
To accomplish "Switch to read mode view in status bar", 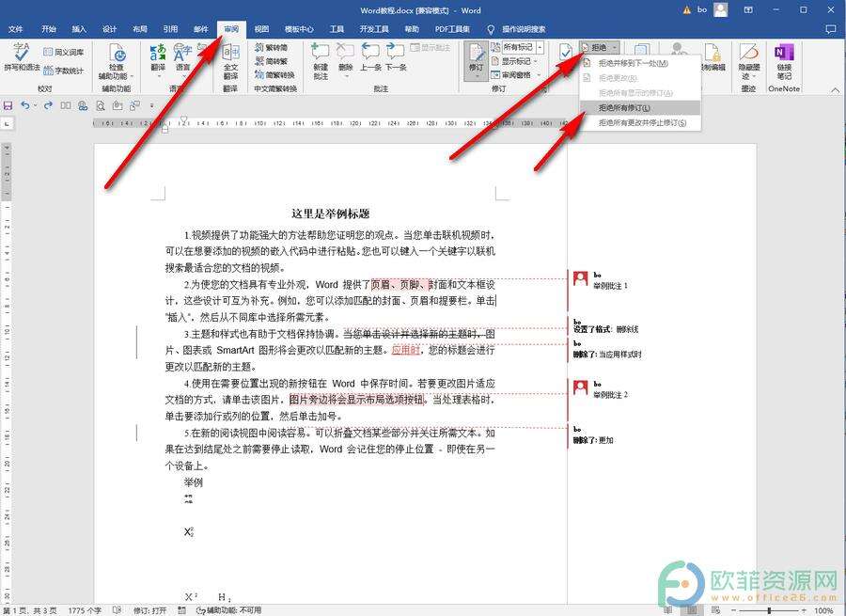I will [x=668, y=610].
